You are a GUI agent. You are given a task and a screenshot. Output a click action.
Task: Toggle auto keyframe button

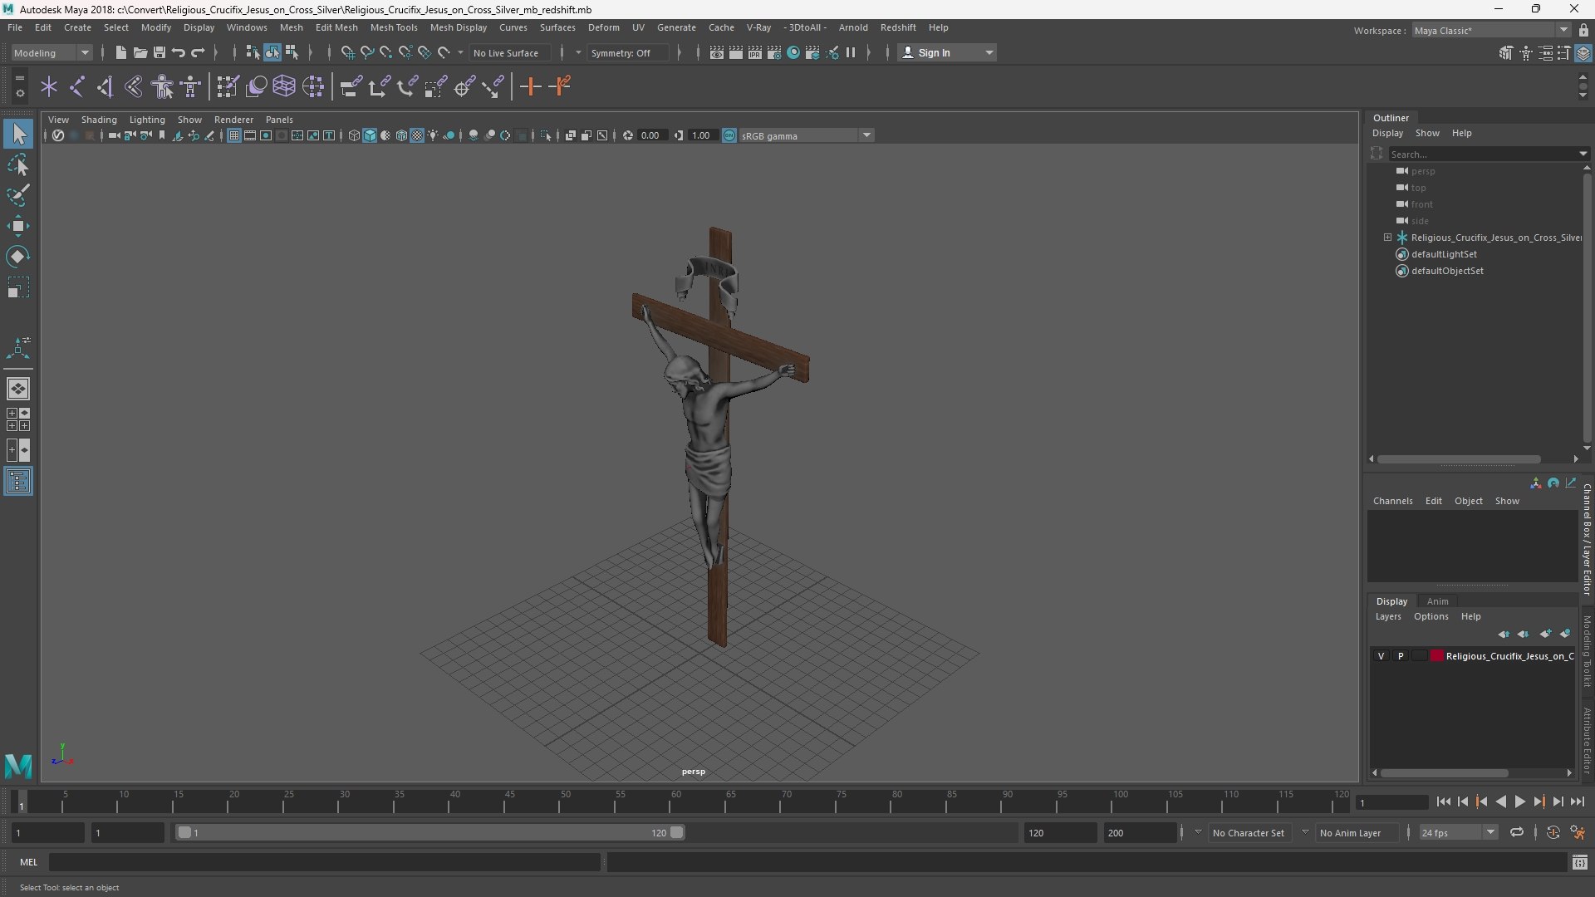[1553, 832]
